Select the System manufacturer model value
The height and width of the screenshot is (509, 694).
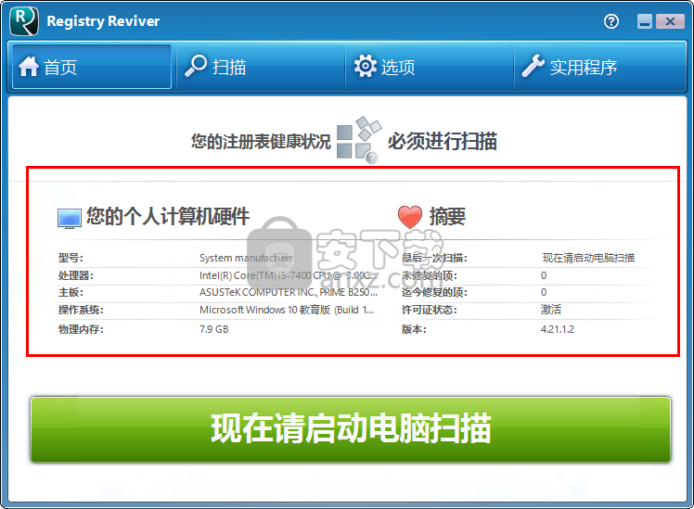pyautogui.click(x=246, y=258)
